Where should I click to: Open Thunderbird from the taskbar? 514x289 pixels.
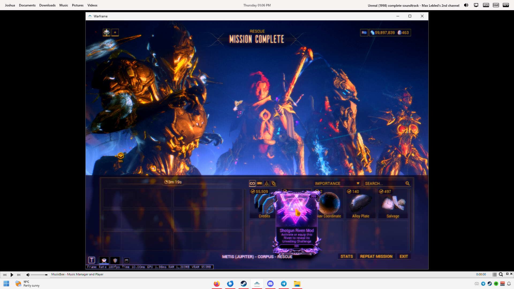230,284
